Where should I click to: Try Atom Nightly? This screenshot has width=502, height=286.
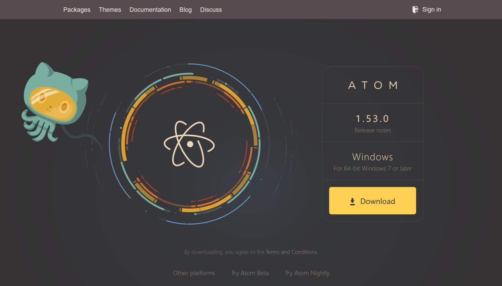pos(307,273)
